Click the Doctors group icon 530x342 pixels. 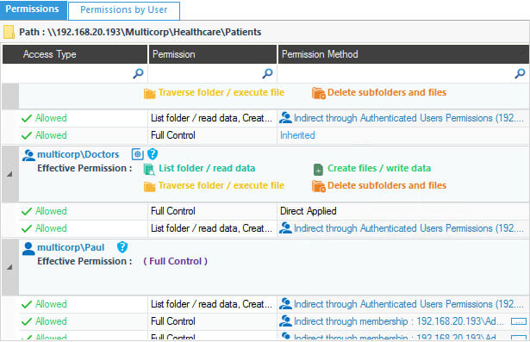pos(28,155)
